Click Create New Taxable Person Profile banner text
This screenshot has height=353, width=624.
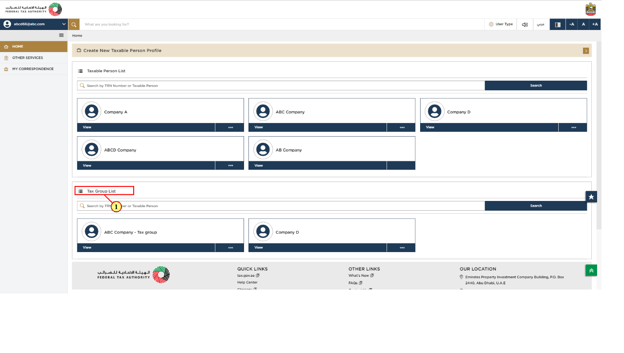tap(122, 51)
